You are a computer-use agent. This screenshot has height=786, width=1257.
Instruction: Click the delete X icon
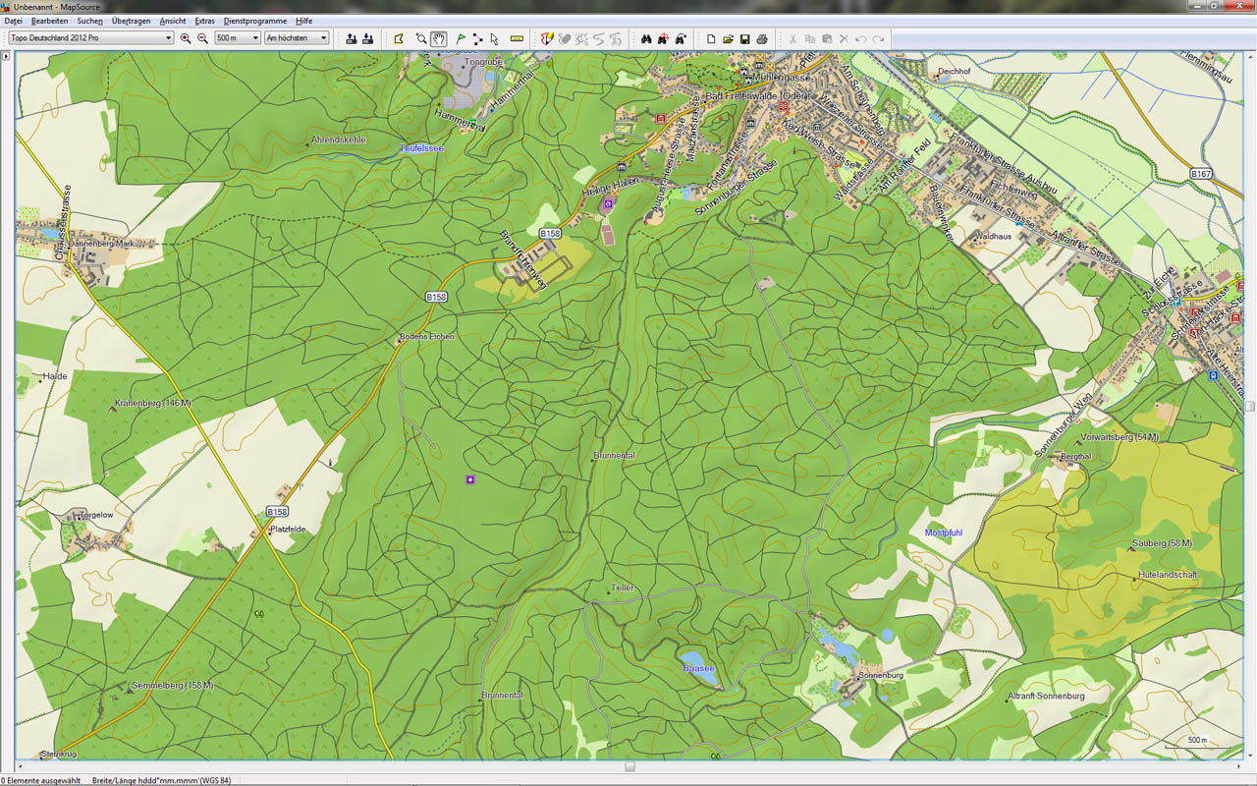844,38
